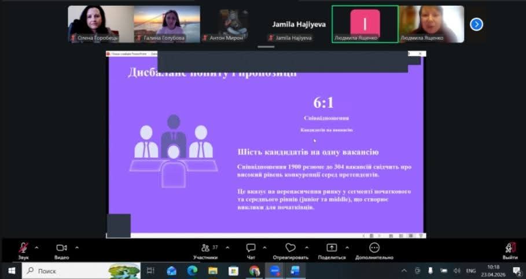Select Галина Голубова video thumbnail

pos(167,24)
